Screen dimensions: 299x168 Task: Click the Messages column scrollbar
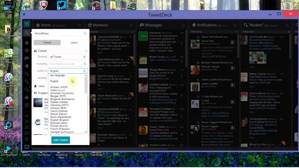186,49
